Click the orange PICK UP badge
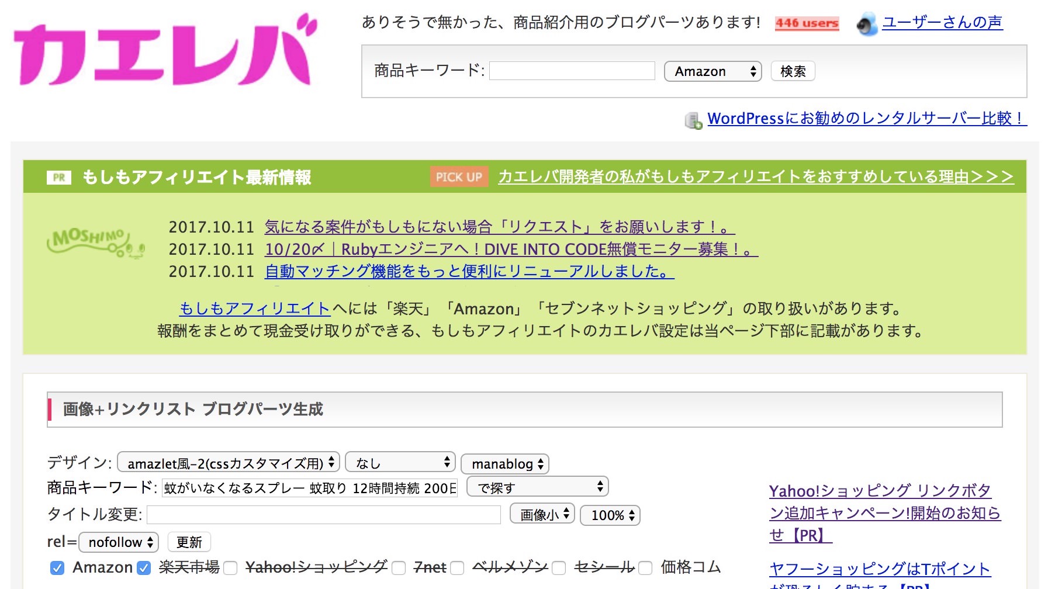 click(x=459, y=176)
